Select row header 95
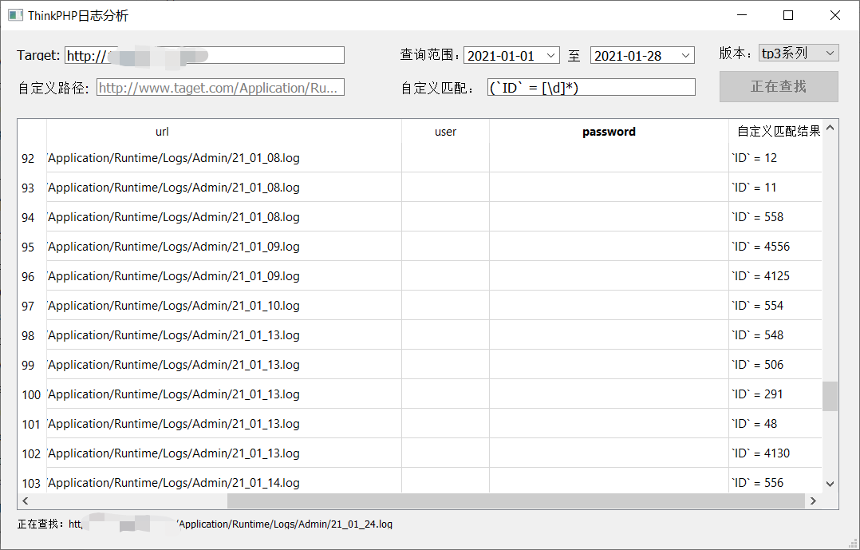860x550 pixels. coord(32,247)
